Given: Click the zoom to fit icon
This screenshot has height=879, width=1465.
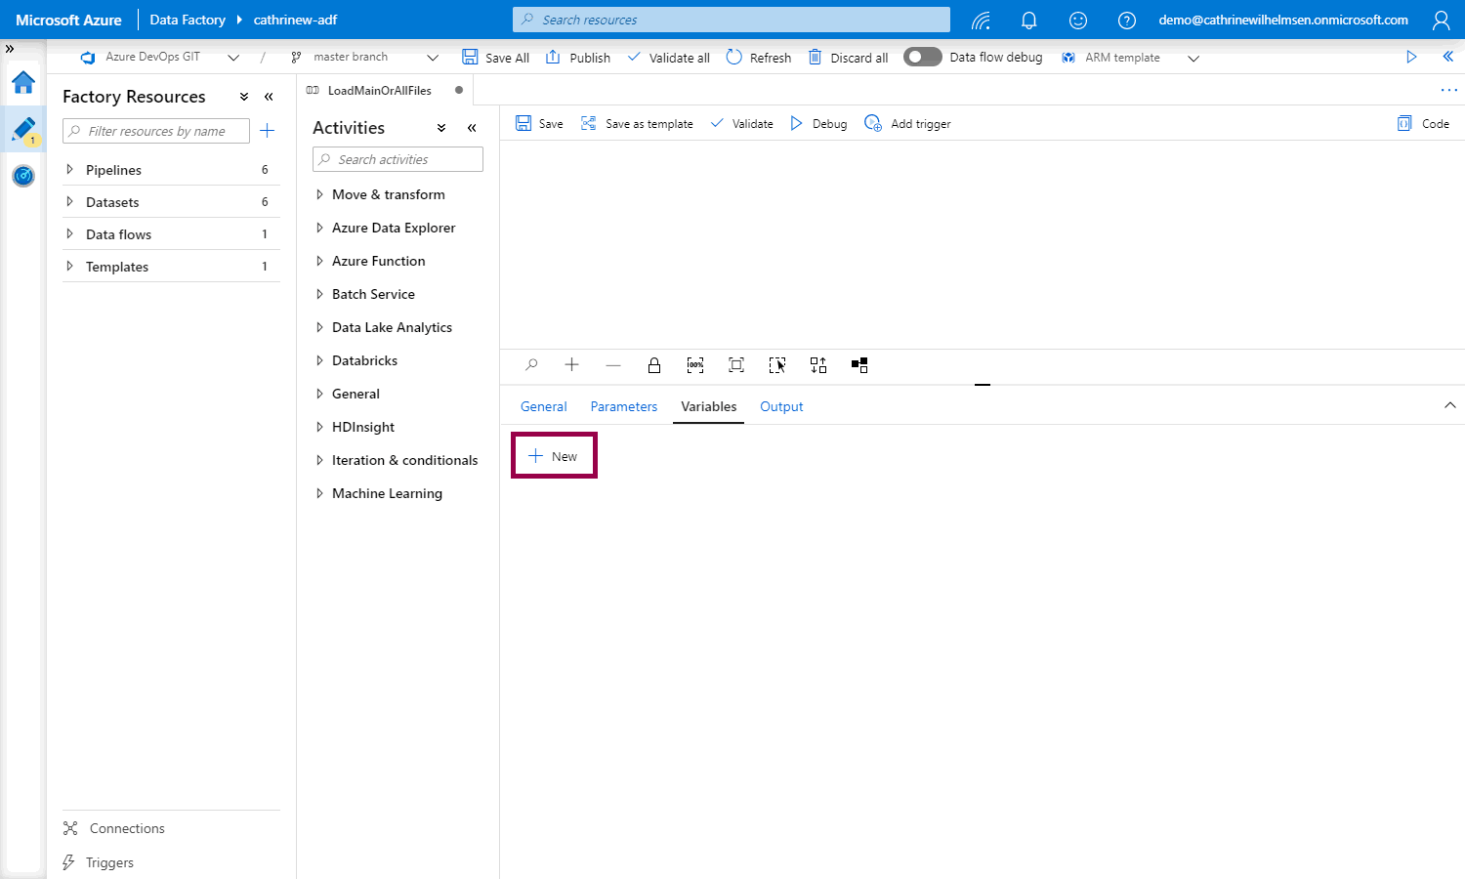Looking at the screenshot, I should [x=736, y=365].
